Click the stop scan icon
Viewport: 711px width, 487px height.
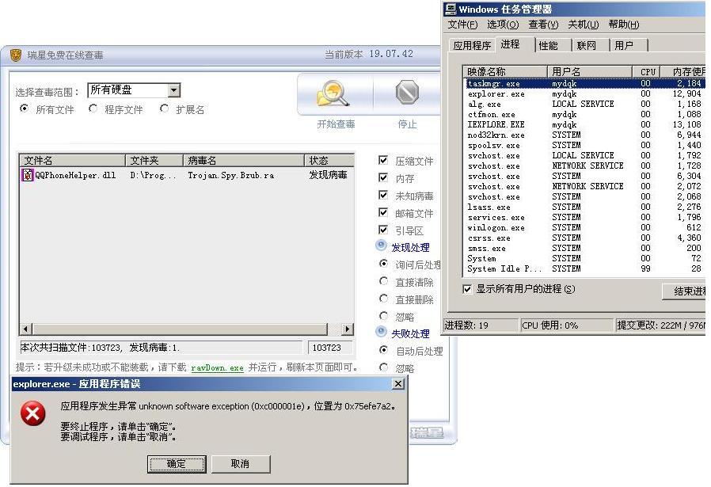coord(407,93)
